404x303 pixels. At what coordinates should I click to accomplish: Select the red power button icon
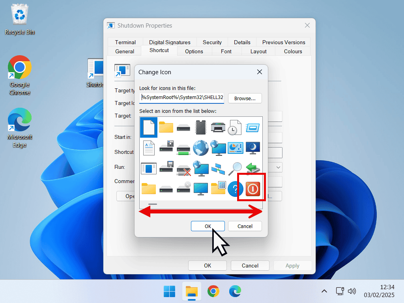(x=252, y=189)
